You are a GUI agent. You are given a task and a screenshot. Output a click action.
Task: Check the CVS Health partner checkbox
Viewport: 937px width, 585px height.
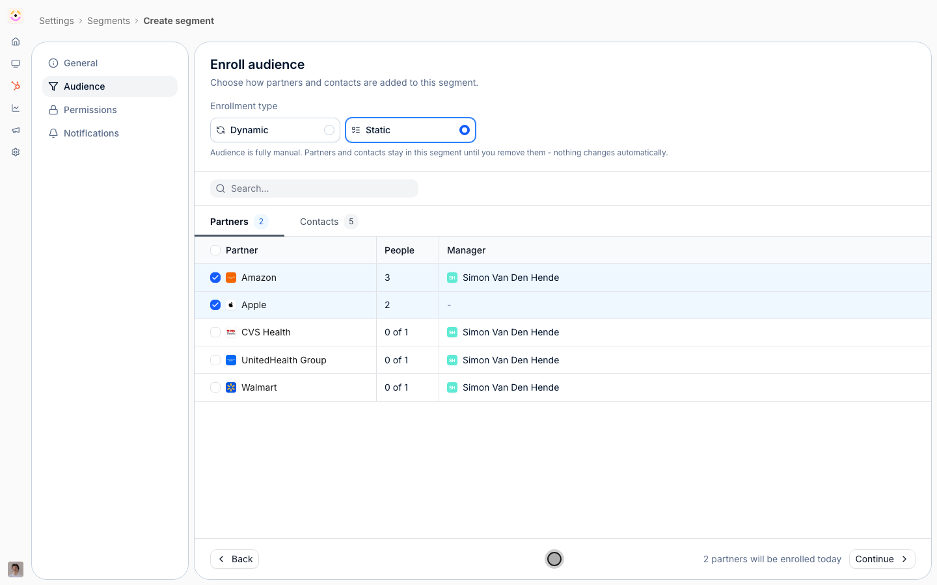[x=215, y=332]
